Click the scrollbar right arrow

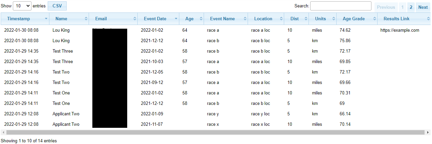click(428, 133)
